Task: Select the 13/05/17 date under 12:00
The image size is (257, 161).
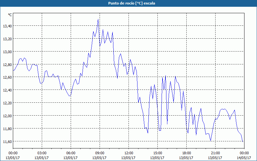Action: click(128, 158)
